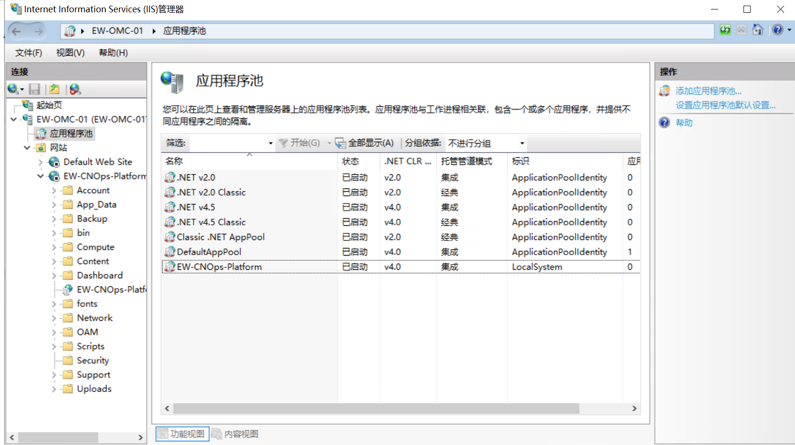Screen dimensions: 795x445
Task: Open the group-by dropdown showing 不进行分组
Action: (x=522, y=143)
